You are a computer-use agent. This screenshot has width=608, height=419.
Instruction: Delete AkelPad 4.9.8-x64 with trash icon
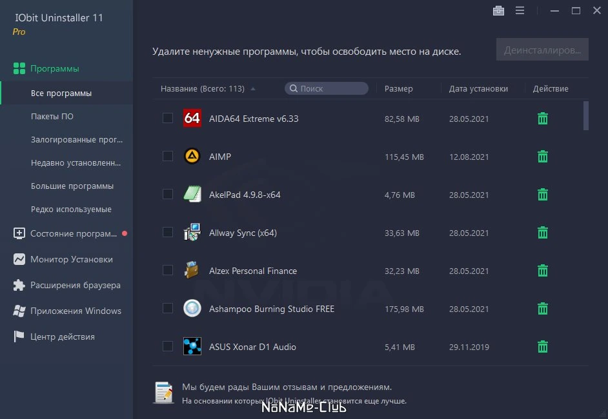542,195
